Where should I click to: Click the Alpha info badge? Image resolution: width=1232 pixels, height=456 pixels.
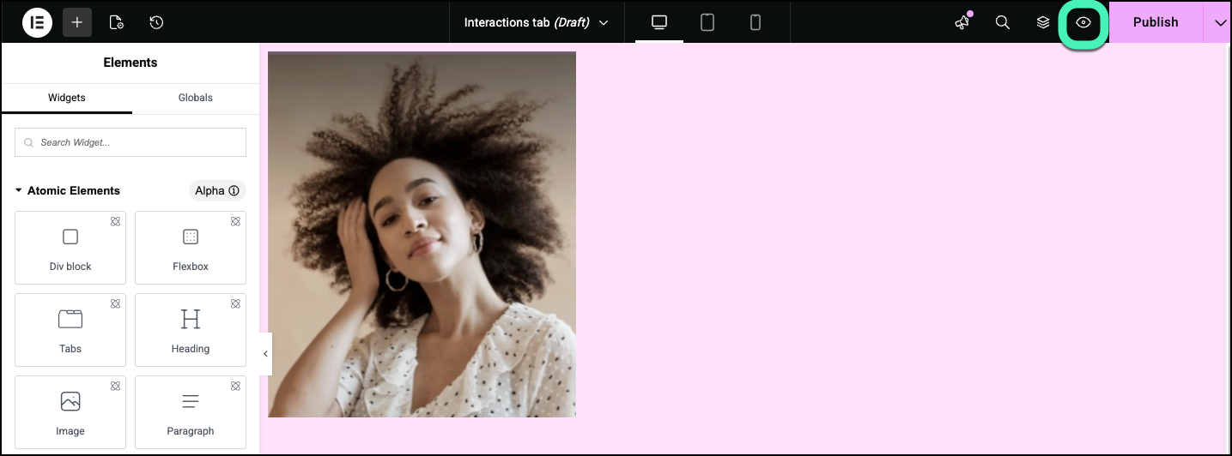click(216, 191)
